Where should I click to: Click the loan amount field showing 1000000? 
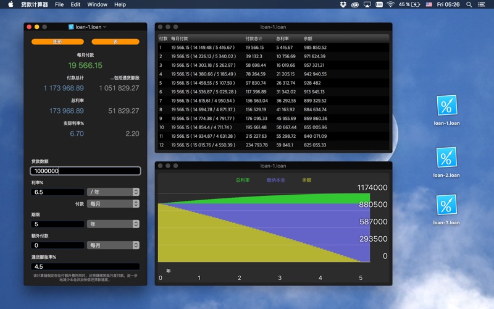coord(85,171)
